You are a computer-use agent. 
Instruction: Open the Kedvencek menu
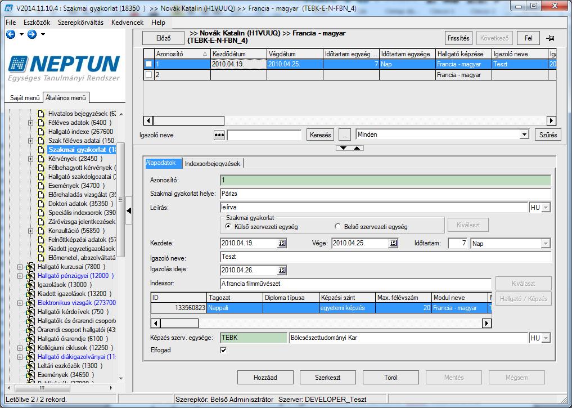click(127, 23)
